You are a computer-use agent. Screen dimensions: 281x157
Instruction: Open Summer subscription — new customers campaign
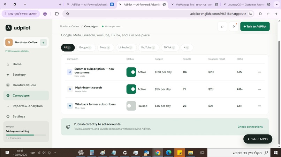click(94, 71)
